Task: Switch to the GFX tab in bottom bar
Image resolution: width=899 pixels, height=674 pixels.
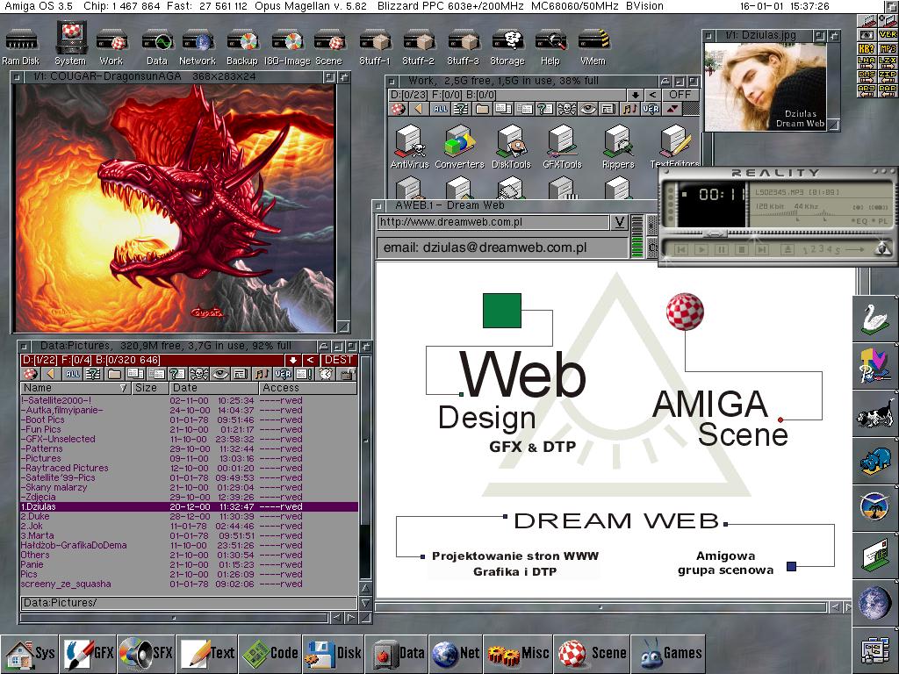Action: click(x=89, y=653)
